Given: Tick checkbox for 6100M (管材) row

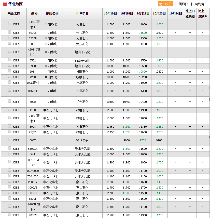Looking at the screenshot, I should (9, 206).
